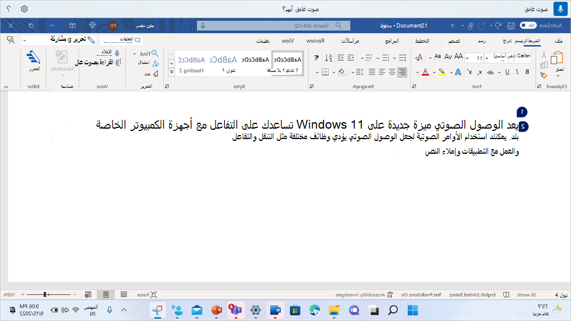571x321 pixels.
Task: Click the Sort A-Z icon
Action: pyautogui.click(x=329, y=57)
